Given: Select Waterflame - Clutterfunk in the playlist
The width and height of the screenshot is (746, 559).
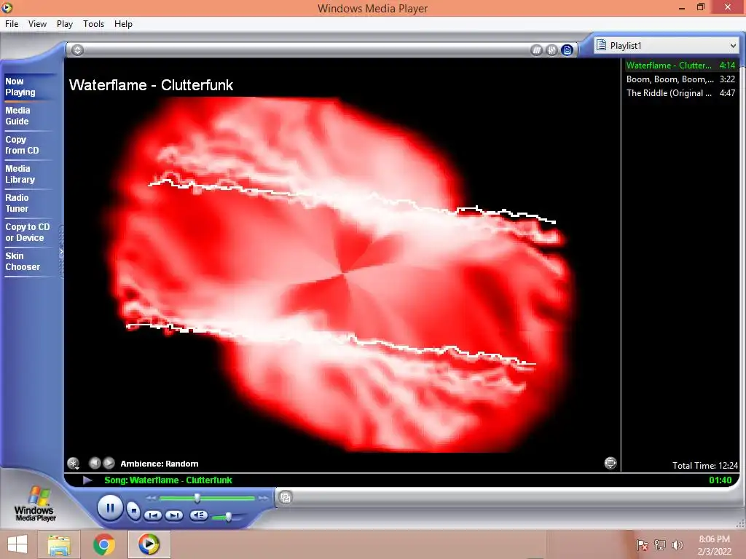Looking at the screenshot, I should tap(680, 65).
